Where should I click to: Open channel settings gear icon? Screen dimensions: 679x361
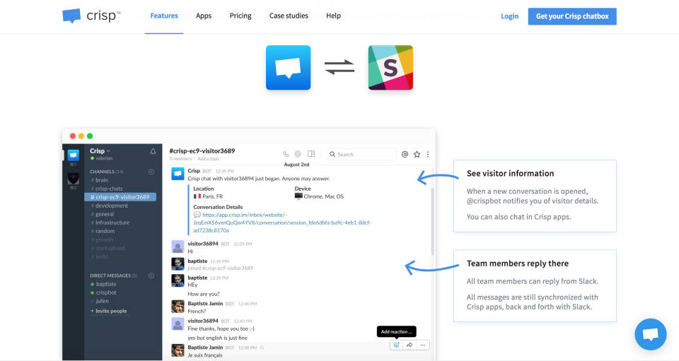click(x=298, y=154)
